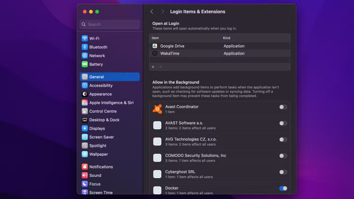Click the Item column header
This screenshot has height=199, width=354.
155,38
